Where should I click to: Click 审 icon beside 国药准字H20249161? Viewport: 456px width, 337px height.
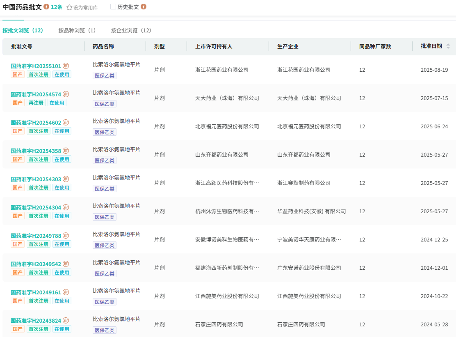66,292
